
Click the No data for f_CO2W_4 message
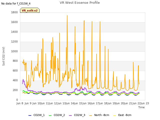coord(16,3)
